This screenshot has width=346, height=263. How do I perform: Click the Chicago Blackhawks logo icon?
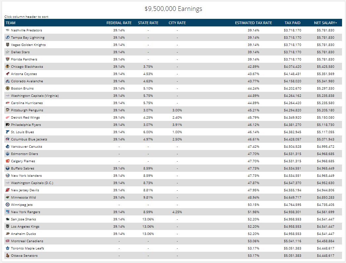[8, 66]
